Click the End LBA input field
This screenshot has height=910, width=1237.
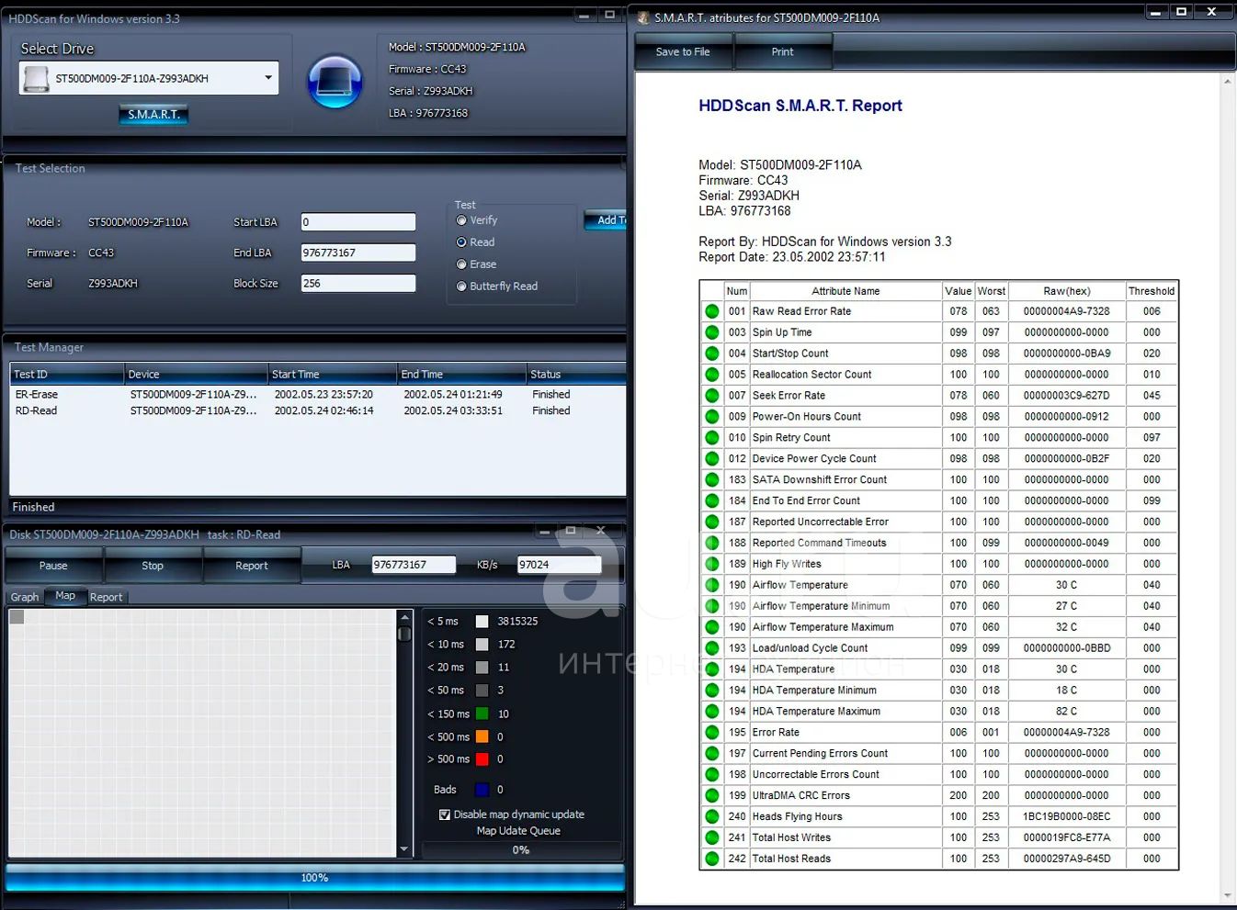(358, 253)
